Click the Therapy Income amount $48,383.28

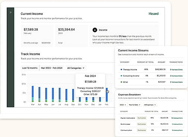pos(160,69)
